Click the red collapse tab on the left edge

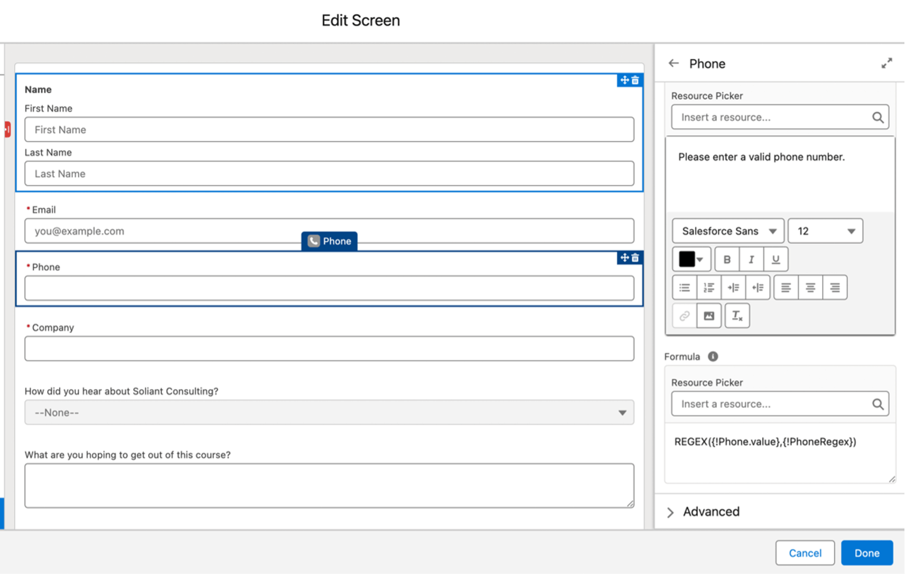pos(7,130)
